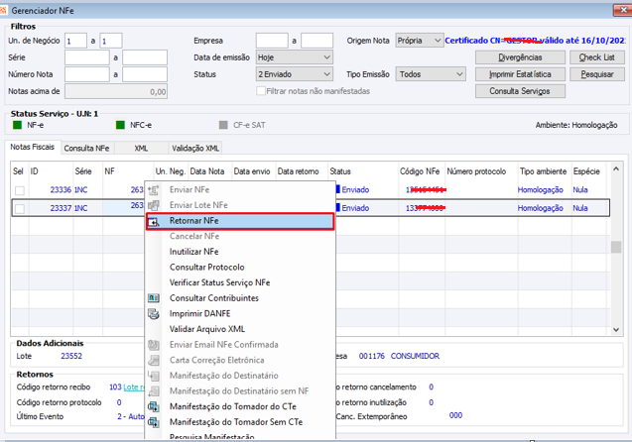Click the Enviar NFe menu icon

point(154,189)
